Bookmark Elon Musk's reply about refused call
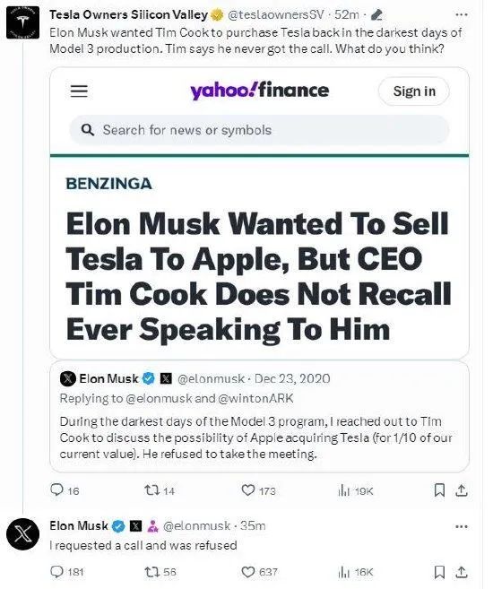Viewport: 493px width, 589px height. [x=439, y=572]
